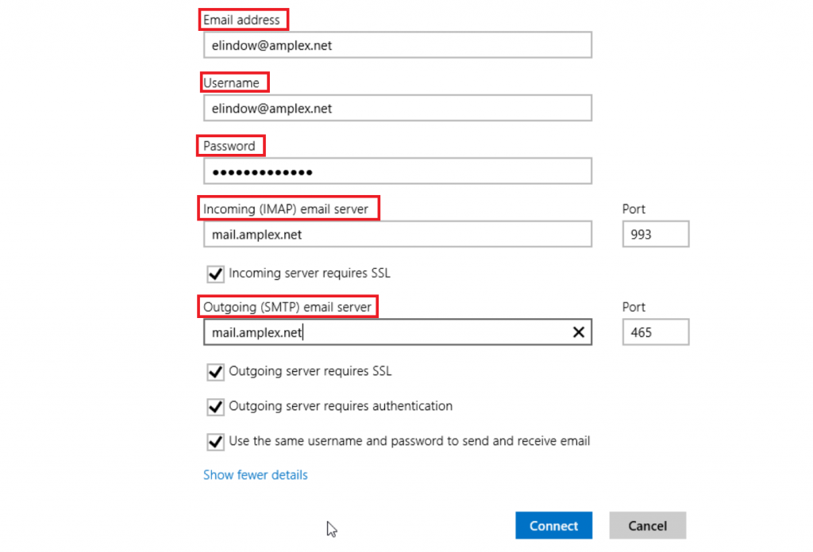Select the incoming Port field showing 993
This screenshot has height=552, width=813.
coord(655,234)
